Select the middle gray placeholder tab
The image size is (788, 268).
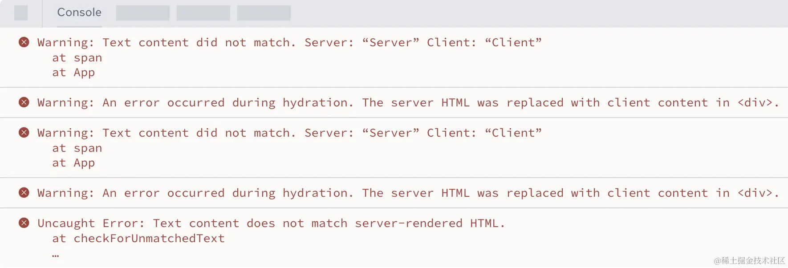203,13
